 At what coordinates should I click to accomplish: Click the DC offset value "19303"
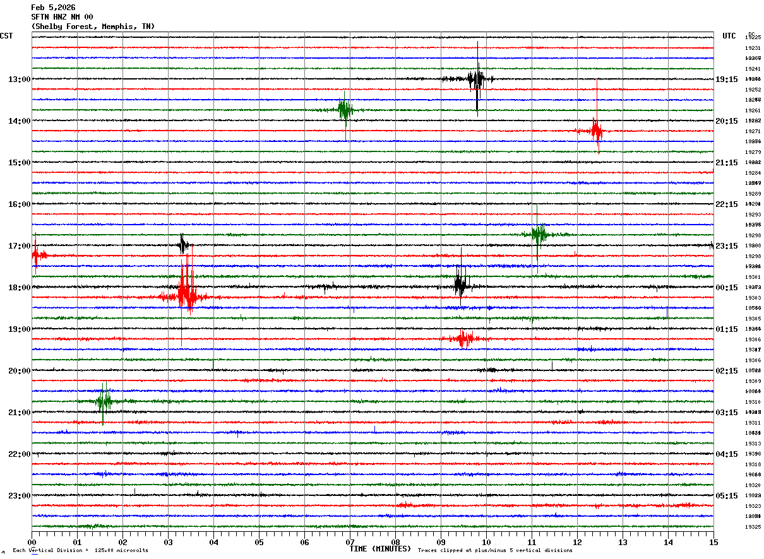click(x=753, y=298)
